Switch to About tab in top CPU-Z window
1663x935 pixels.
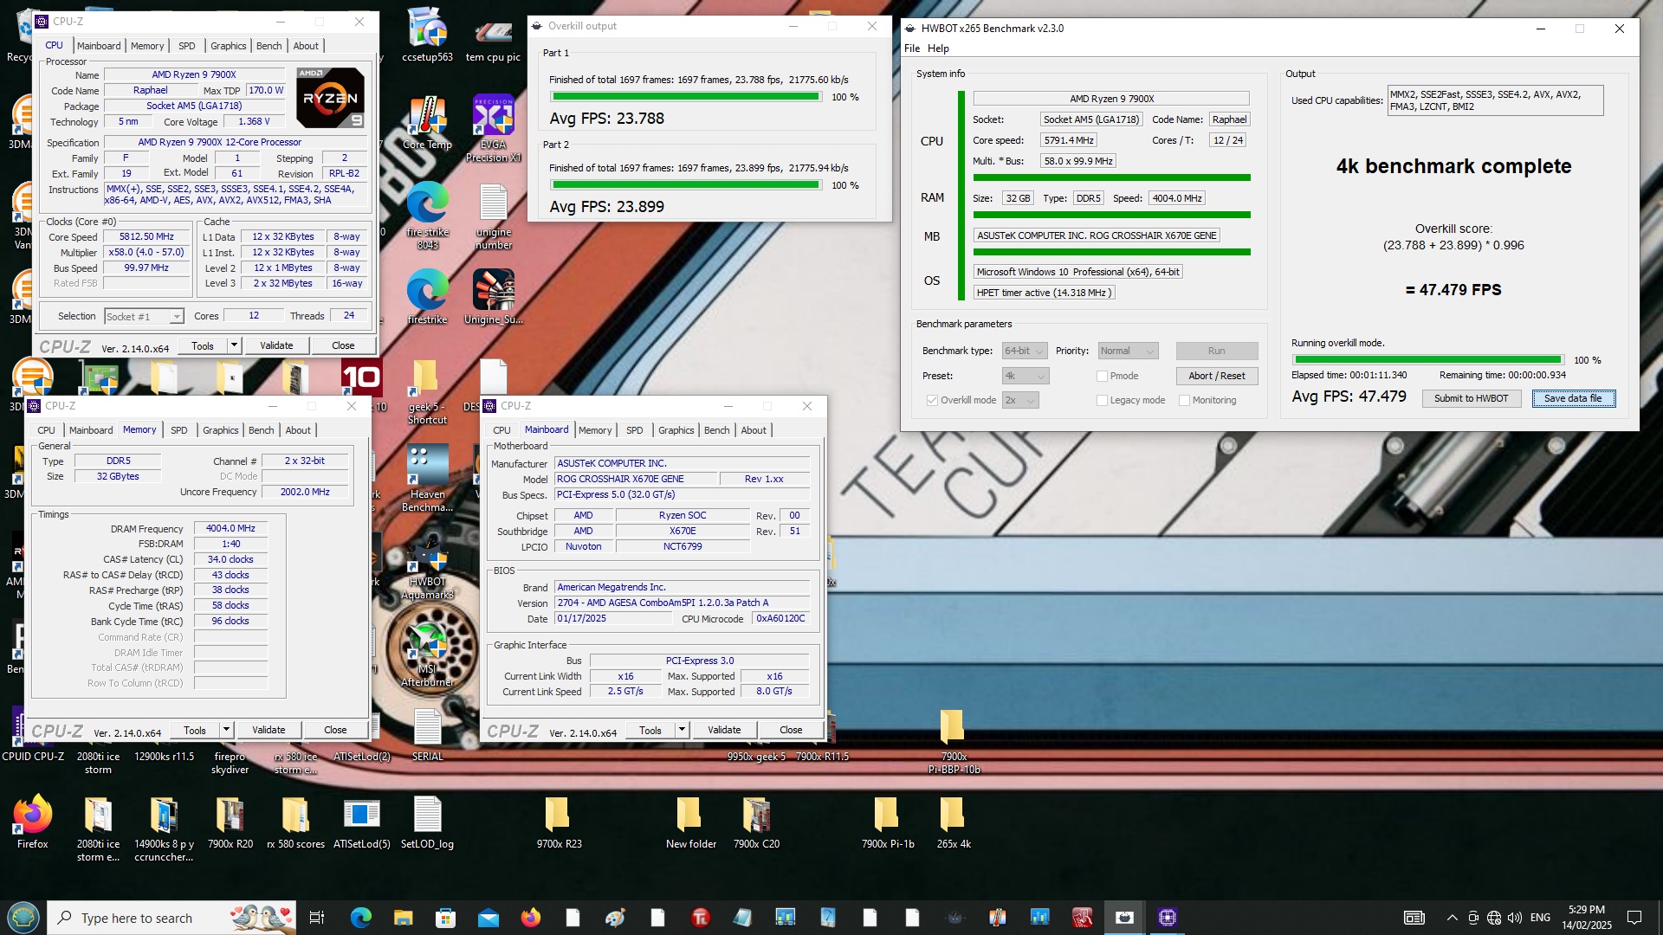(x=306, y=46)
